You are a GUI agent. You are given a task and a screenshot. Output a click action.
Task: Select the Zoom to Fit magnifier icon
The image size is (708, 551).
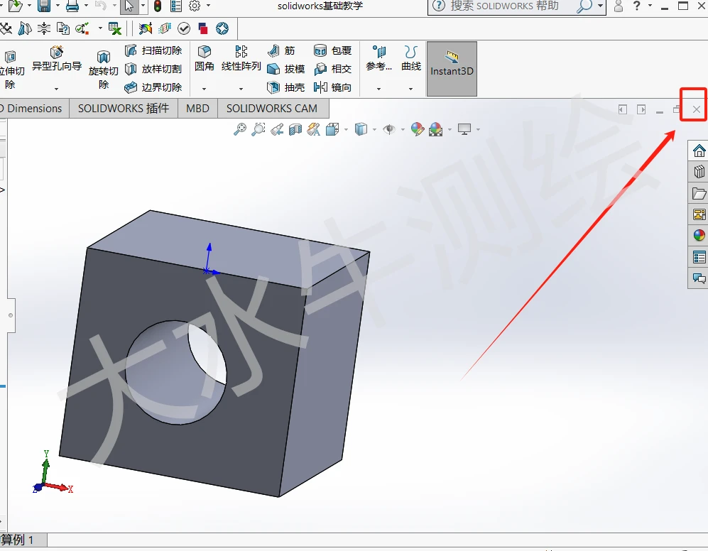(240, 130)
